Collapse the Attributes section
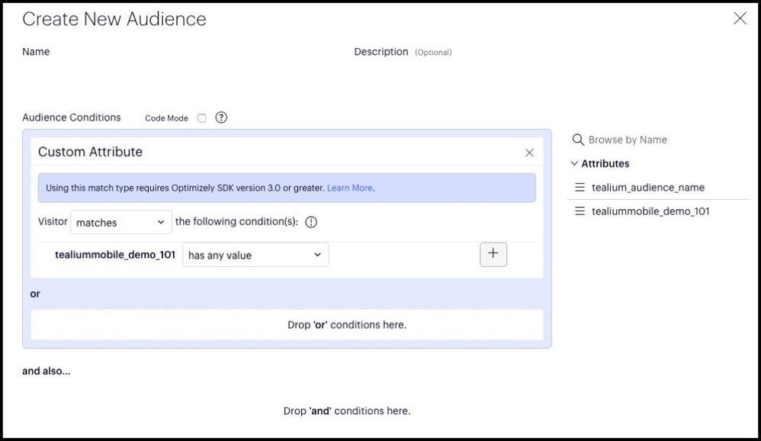 pyautogui.click(x=575, y=163)
